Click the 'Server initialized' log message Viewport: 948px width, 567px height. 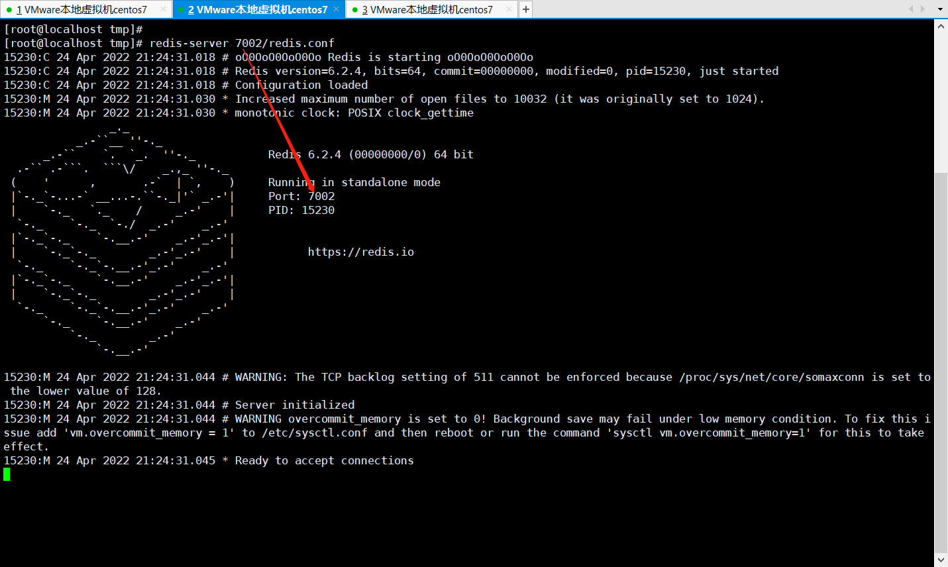coord(295,405)
